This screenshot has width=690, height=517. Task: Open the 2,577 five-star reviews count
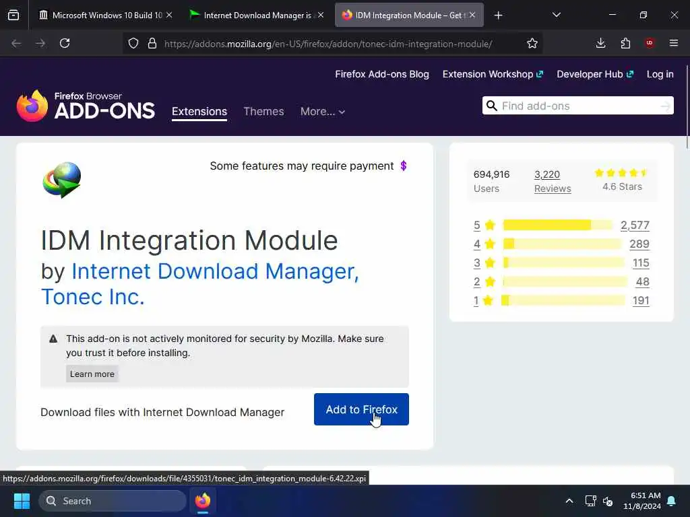click(635, 225)
